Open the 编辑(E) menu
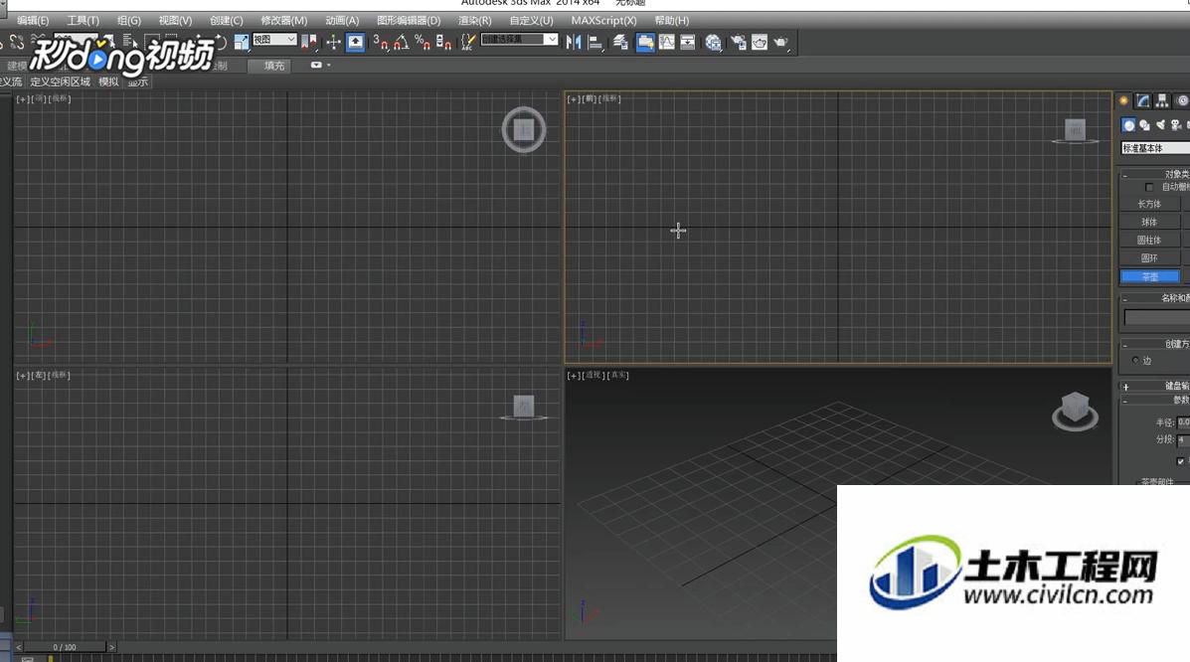 pyautogui.click(x=33, y=21)
